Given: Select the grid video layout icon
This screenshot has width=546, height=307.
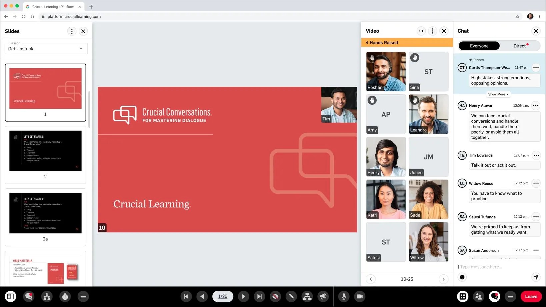Looking at the screenshot, I should tap(462, 296).
